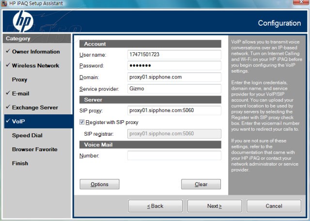This screenshot has width=310, height=221.
Task: Click the Voice Mail Number field
Action: [174, 156]
